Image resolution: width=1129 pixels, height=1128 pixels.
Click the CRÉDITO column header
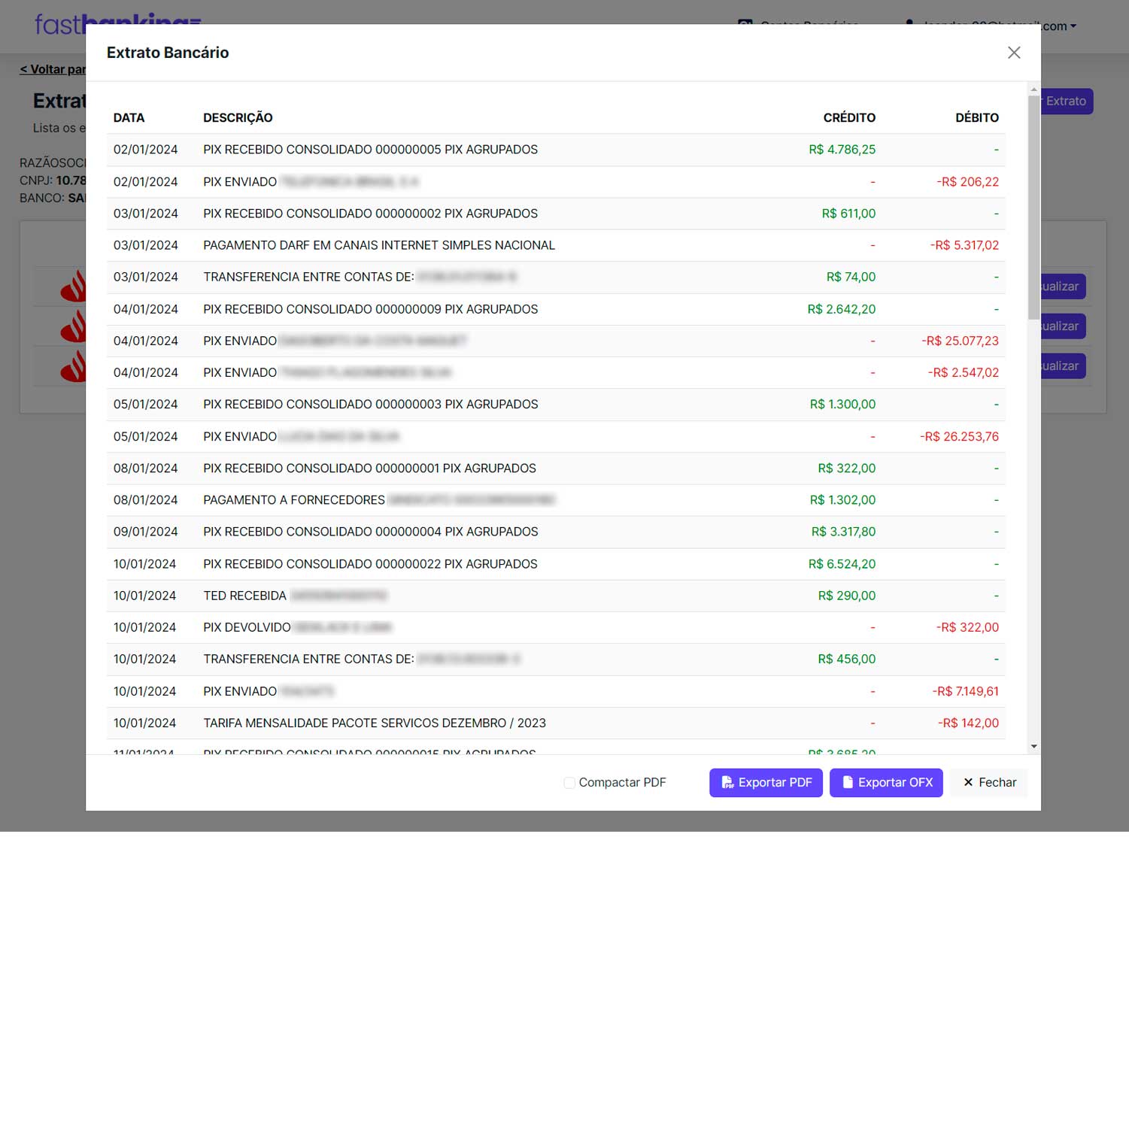[848, 118]
